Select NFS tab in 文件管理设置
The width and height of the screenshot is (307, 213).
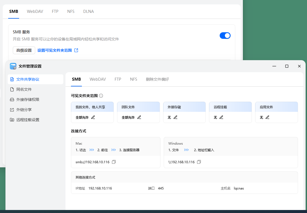coord(133,79)
